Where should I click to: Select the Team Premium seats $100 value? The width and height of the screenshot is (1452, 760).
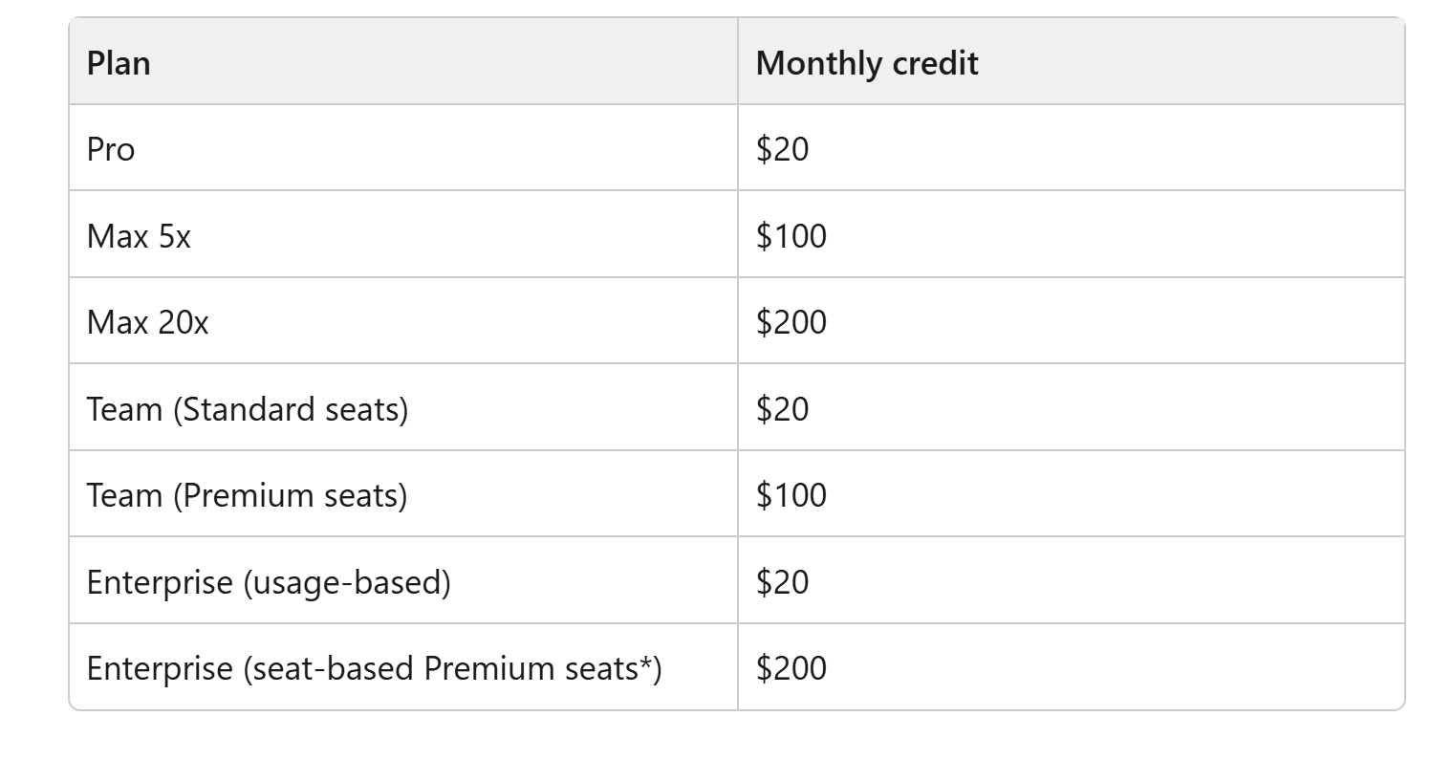(x=791, y=494)
